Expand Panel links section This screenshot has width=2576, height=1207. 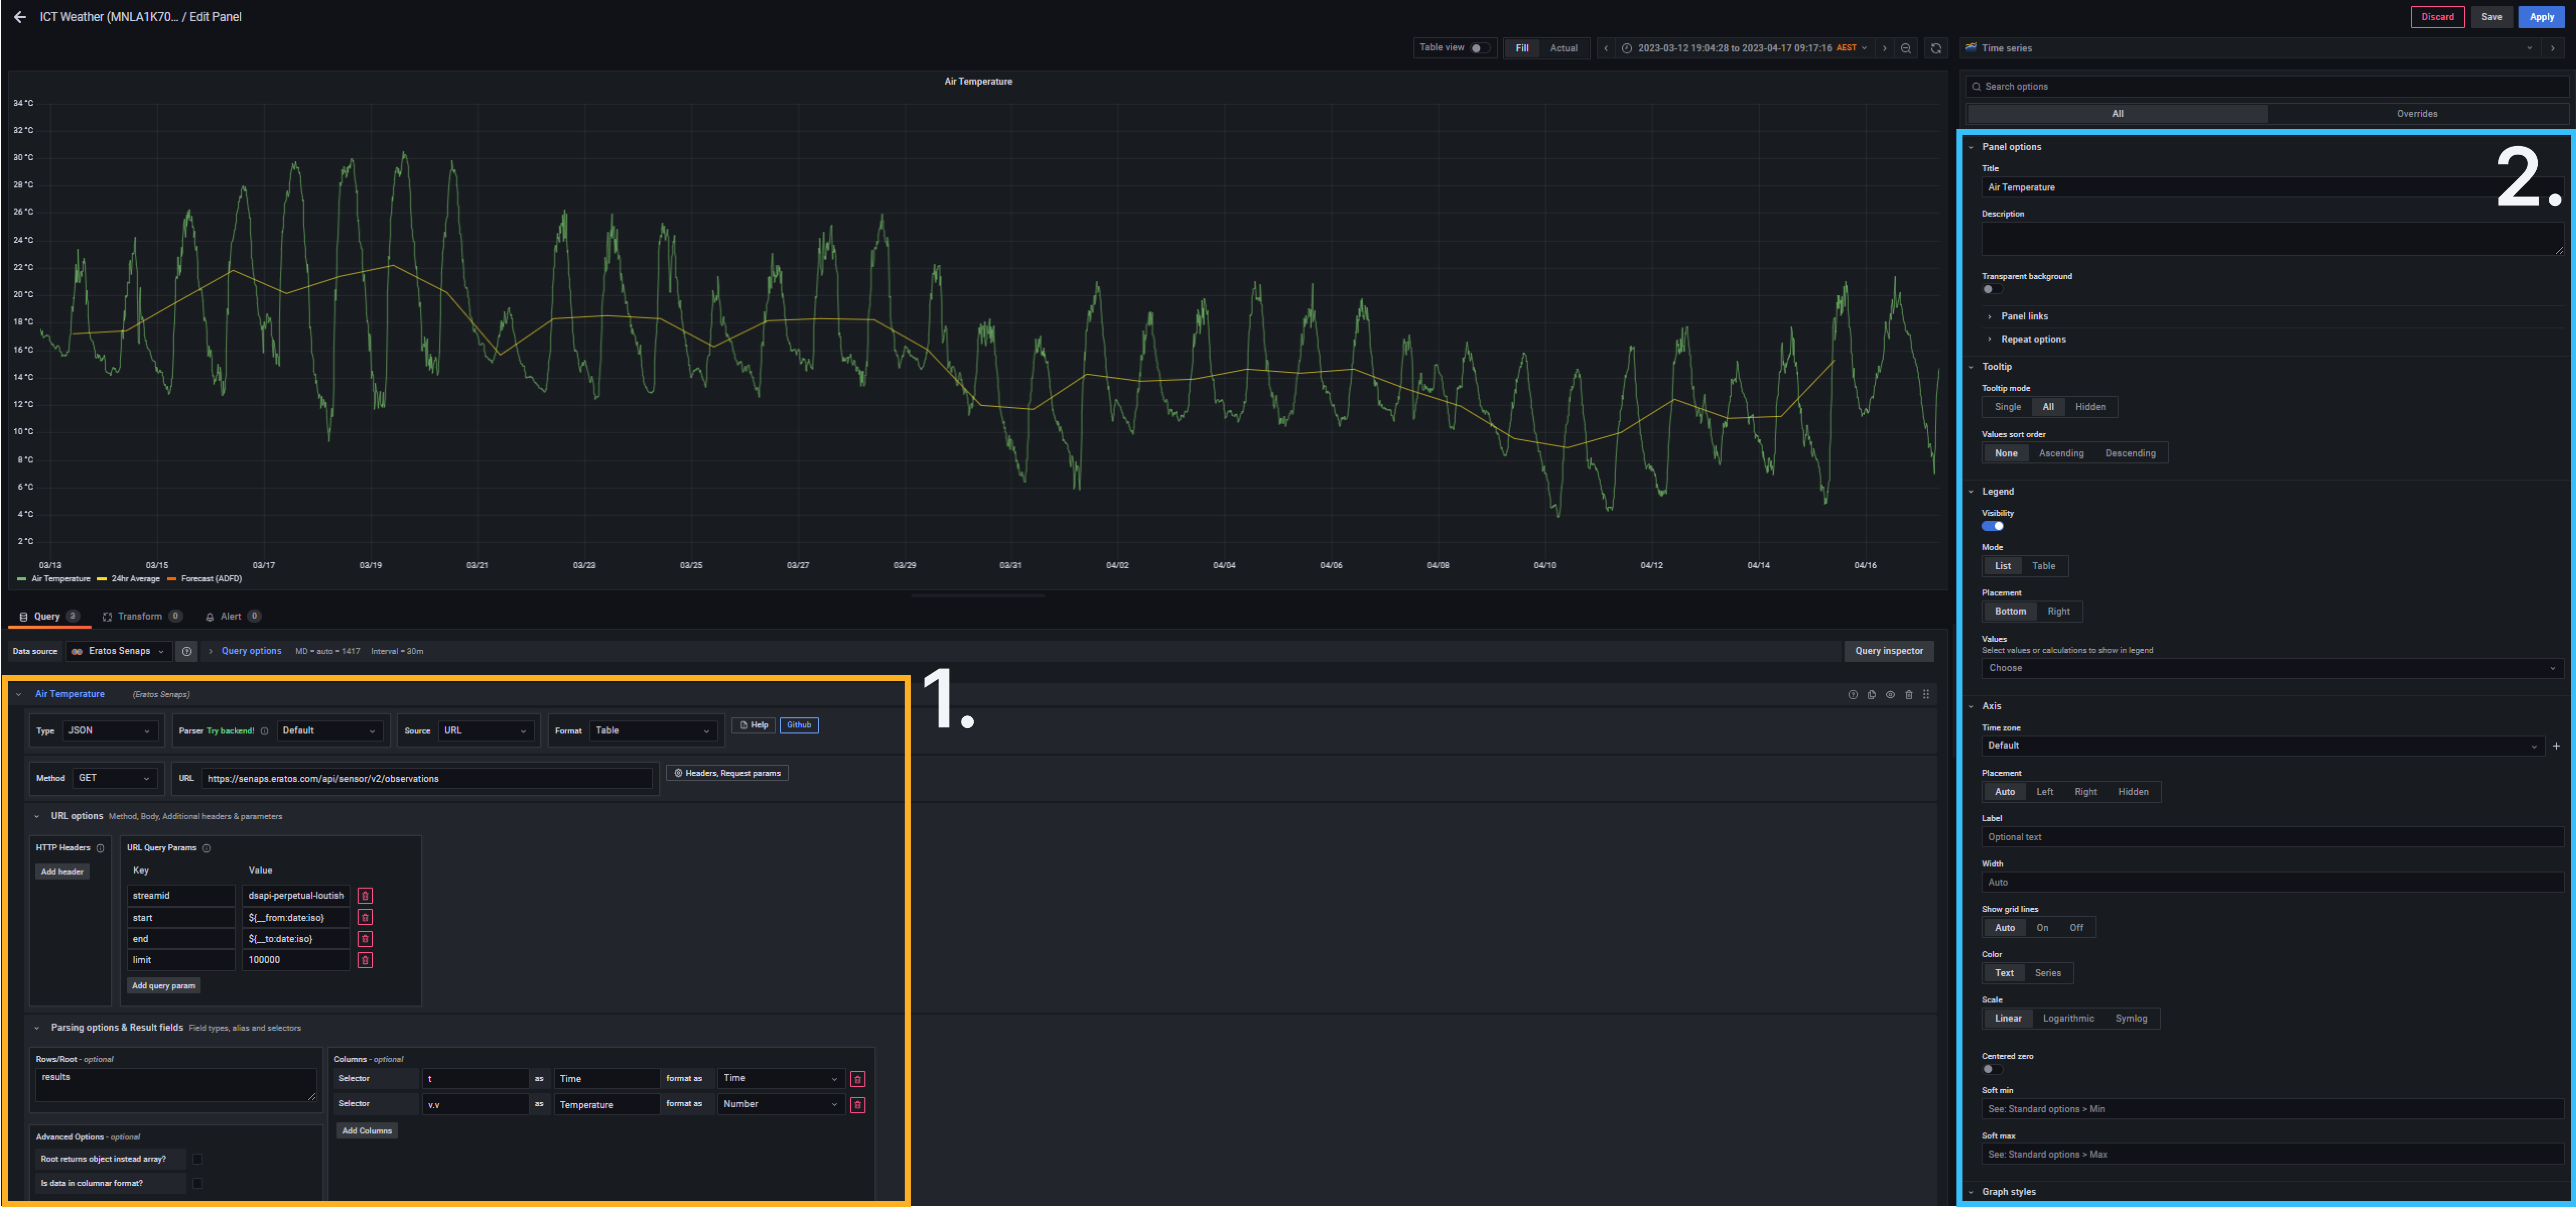point(2024,317)
